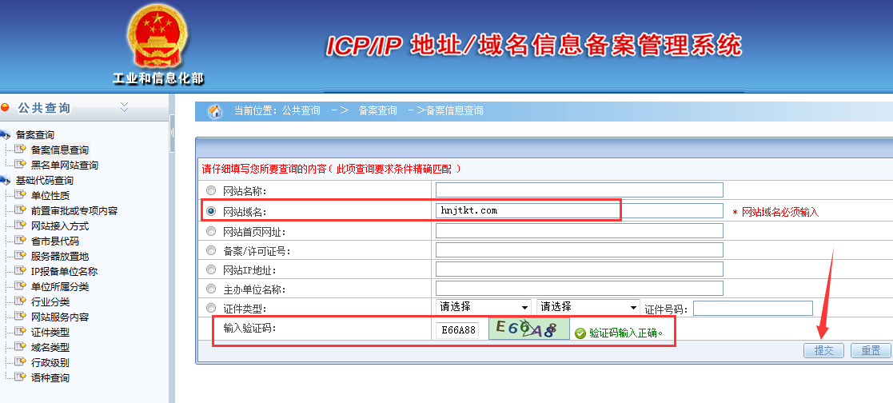893x403 pixels.
Task: Select the 网站名称 radio button
Action: point(211,190)
